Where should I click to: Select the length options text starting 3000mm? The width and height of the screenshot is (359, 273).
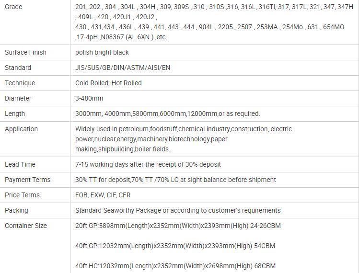168,114
